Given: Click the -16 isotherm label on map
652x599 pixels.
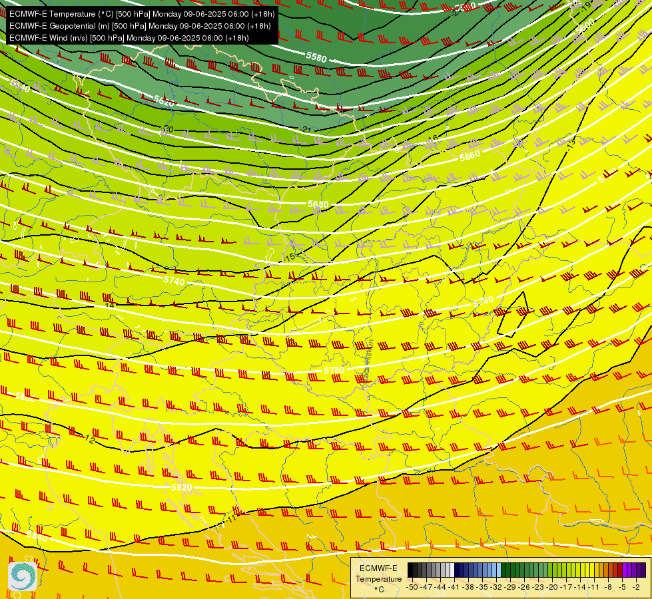Looking at the screenshot, I should point(432,139).
